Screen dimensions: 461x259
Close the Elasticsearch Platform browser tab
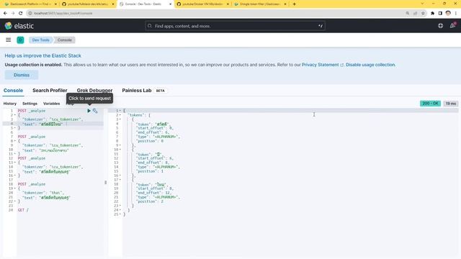click(x=55, y=4)
